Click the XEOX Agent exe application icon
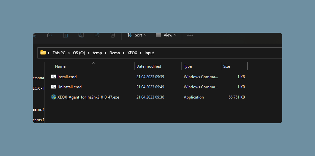 pyautogui.click(x=54, y=97)
